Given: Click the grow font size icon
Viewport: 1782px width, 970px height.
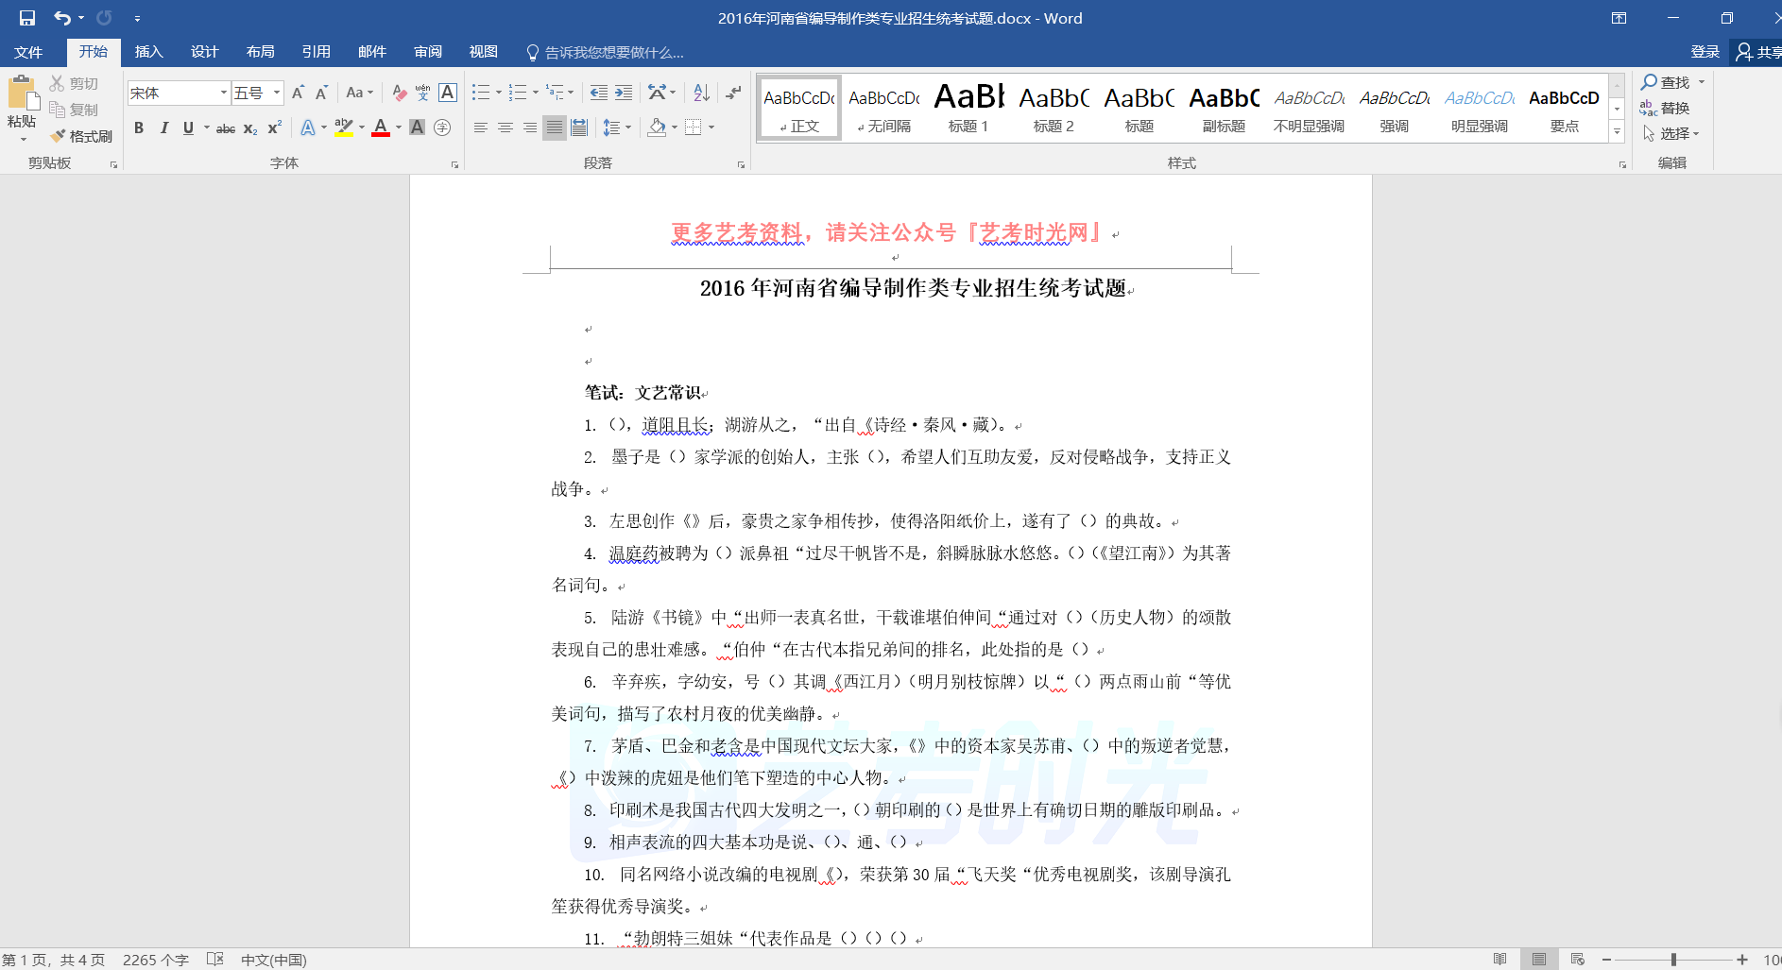Looking at the screenshot, I should (298, 93).
